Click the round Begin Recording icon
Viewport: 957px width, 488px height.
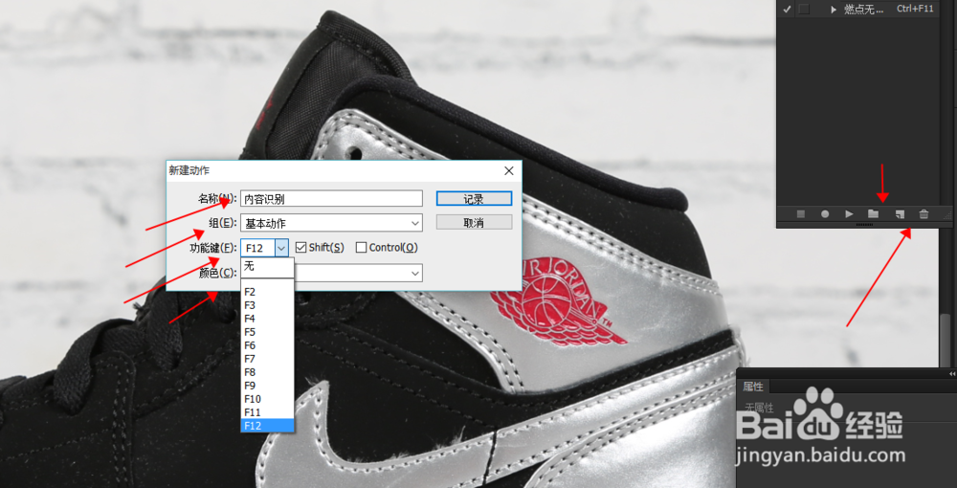[825, 214]
